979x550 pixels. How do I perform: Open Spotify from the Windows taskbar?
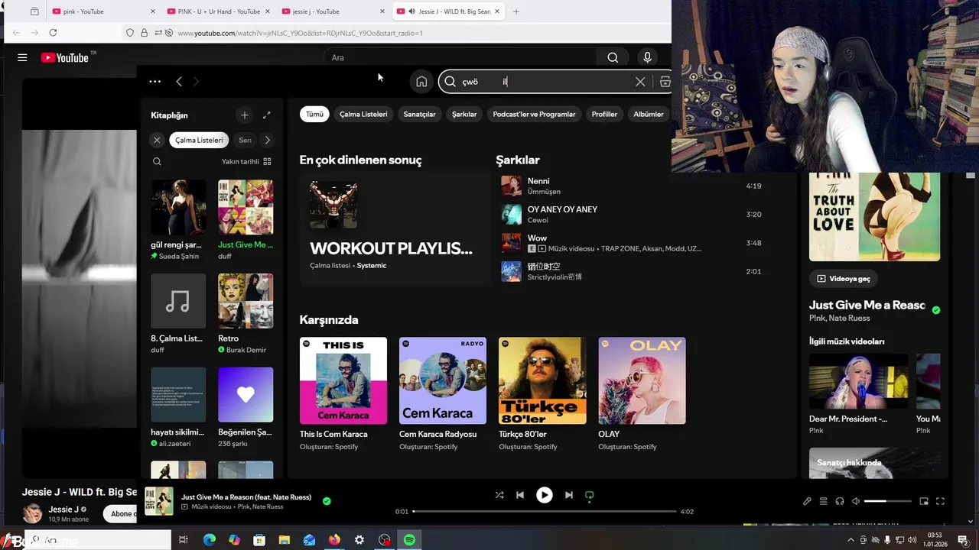[409, 540]
